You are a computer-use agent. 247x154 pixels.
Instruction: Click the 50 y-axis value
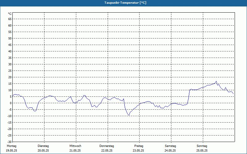tap(10, 38)
